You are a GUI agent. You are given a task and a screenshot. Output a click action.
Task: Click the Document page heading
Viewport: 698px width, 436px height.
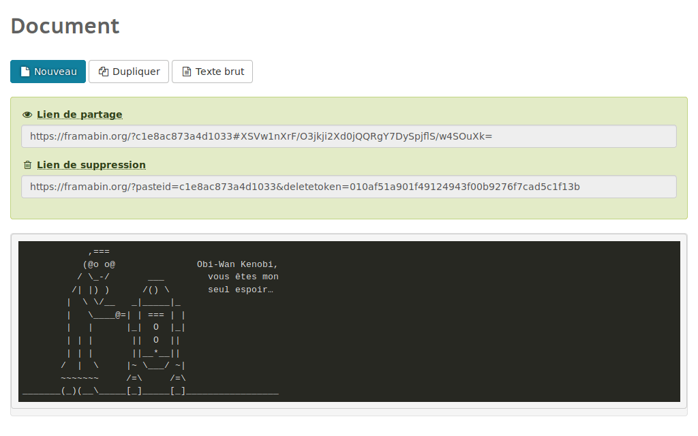[65, 26]
